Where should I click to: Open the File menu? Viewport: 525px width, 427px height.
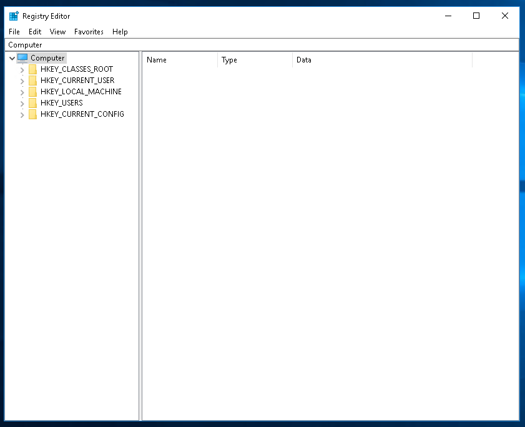tap(14, 31)
